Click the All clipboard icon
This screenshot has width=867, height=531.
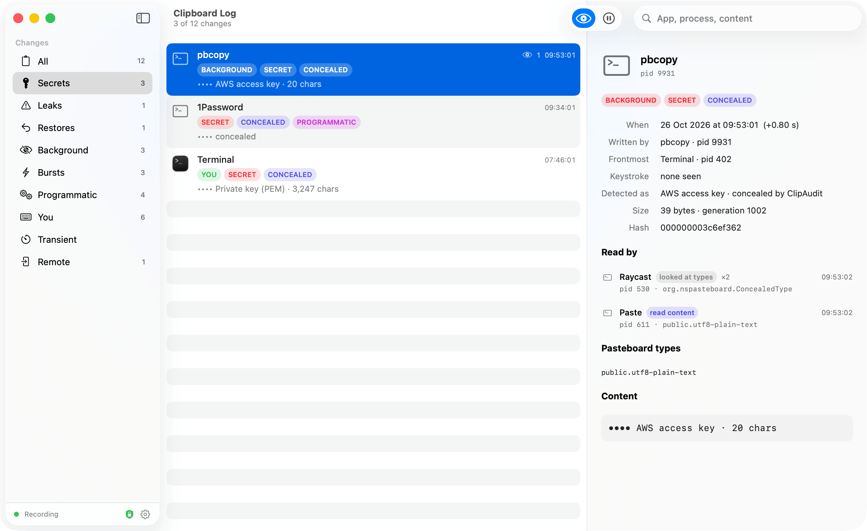coord(26,61)
